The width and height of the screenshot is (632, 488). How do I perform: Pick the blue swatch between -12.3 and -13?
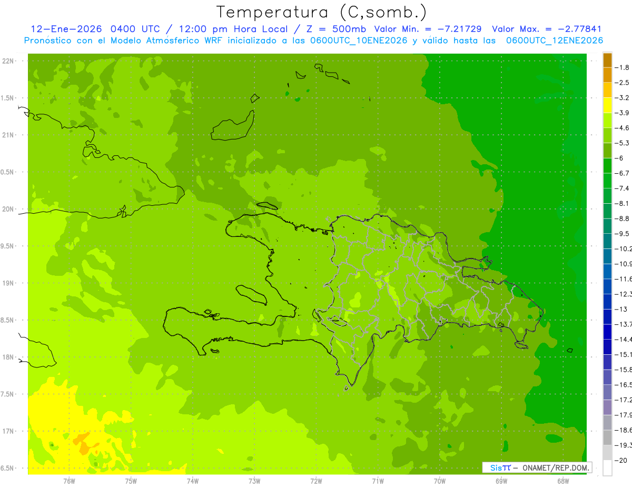[x=607, y=302]
